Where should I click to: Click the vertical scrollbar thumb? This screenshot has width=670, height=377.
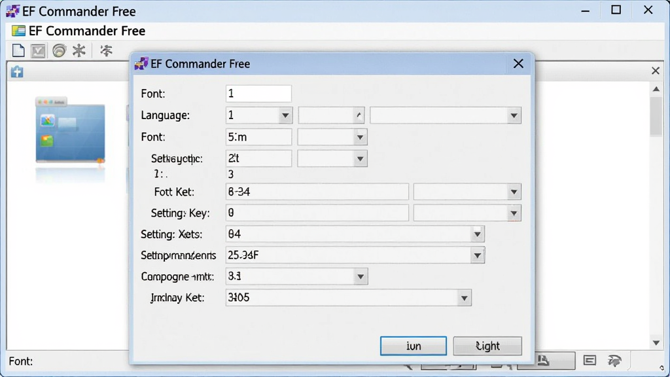[656, 117]
